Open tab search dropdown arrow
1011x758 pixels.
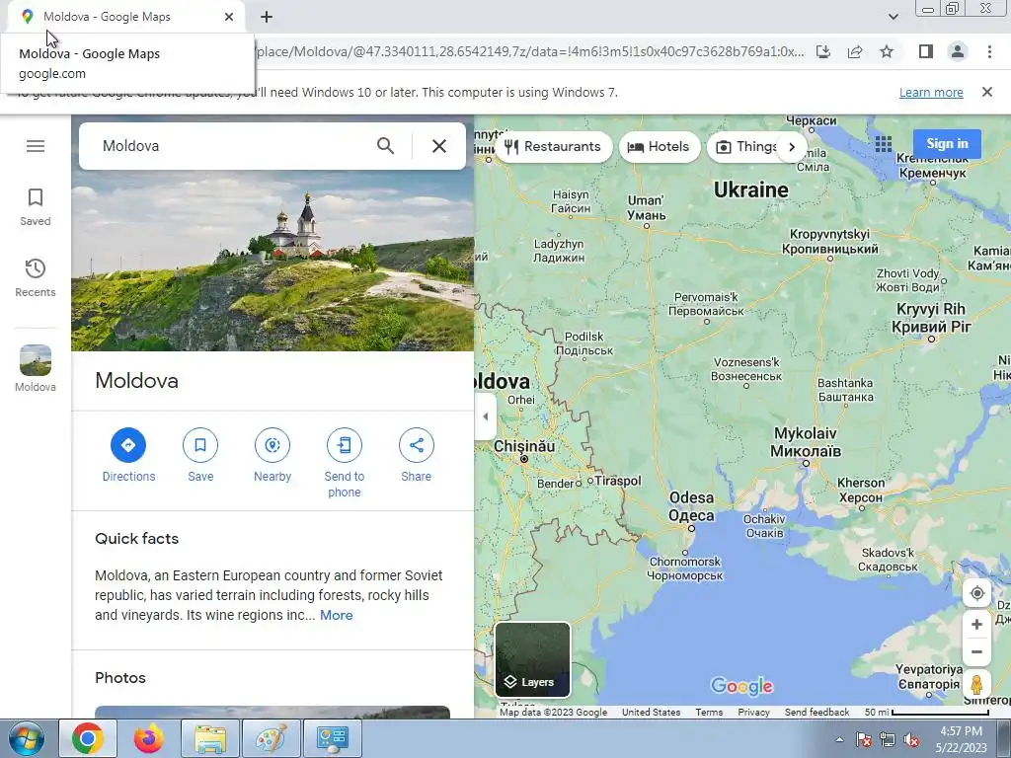point(893,17)
